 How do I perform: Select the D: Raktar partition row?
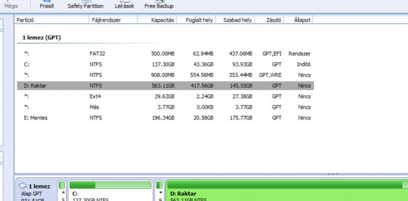(165, 85)
